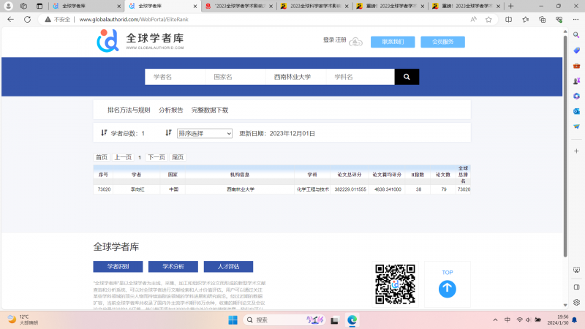This screenshot has width=585, height=329.
Task: Open the 排名方法与规则 menu item
Action: [x=129, y=110]
